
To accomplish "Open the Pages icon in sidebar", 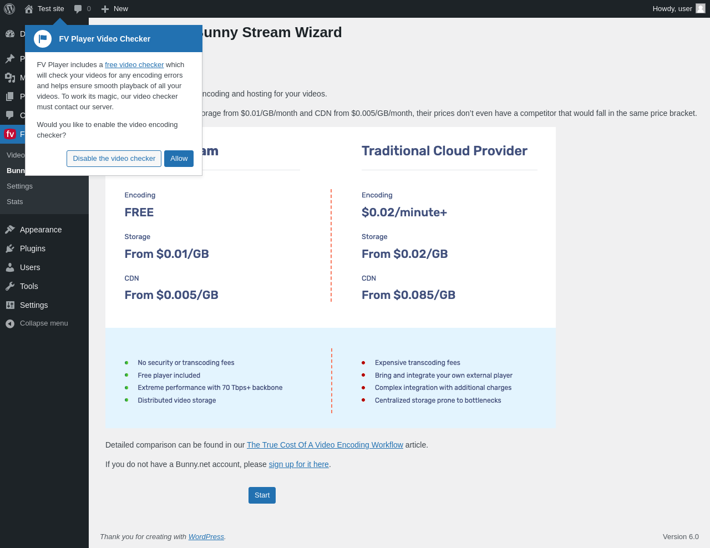I will 10,97.
